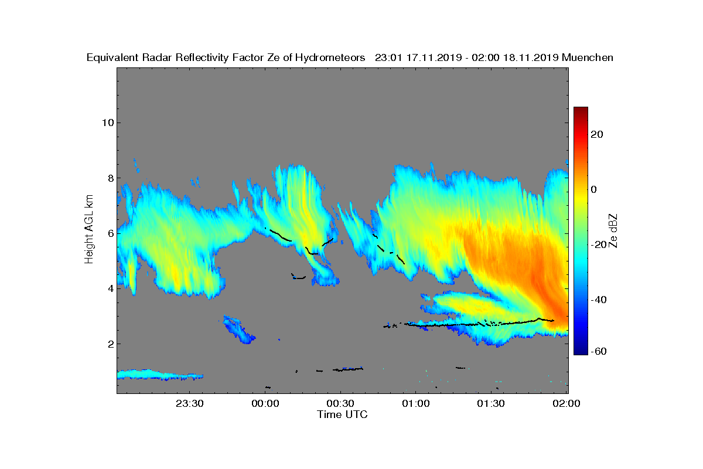Click the height tick label 6
The height and width of the screenshot is (469, 703).
click(x=110, y=233)
